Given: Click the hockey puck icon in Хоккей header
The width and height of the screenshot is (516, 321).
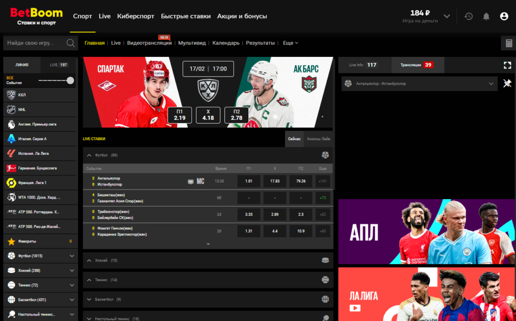Looking at the screenshot, I should tap(325, 261).
